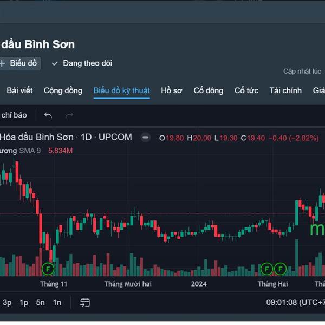The image size is (325, 325).
Task: Click the 5.834M volume value
Action: (61, 151)
